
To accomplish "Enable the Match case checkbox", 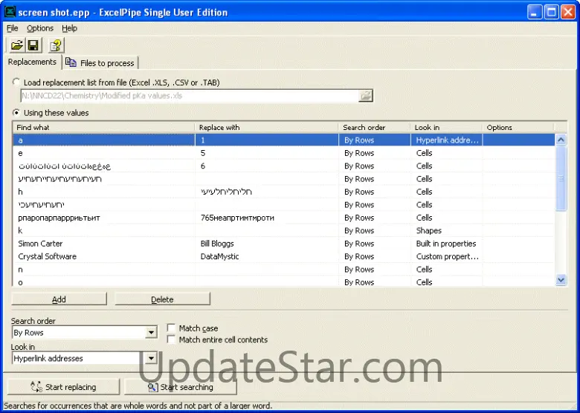I will coord(171,328).
